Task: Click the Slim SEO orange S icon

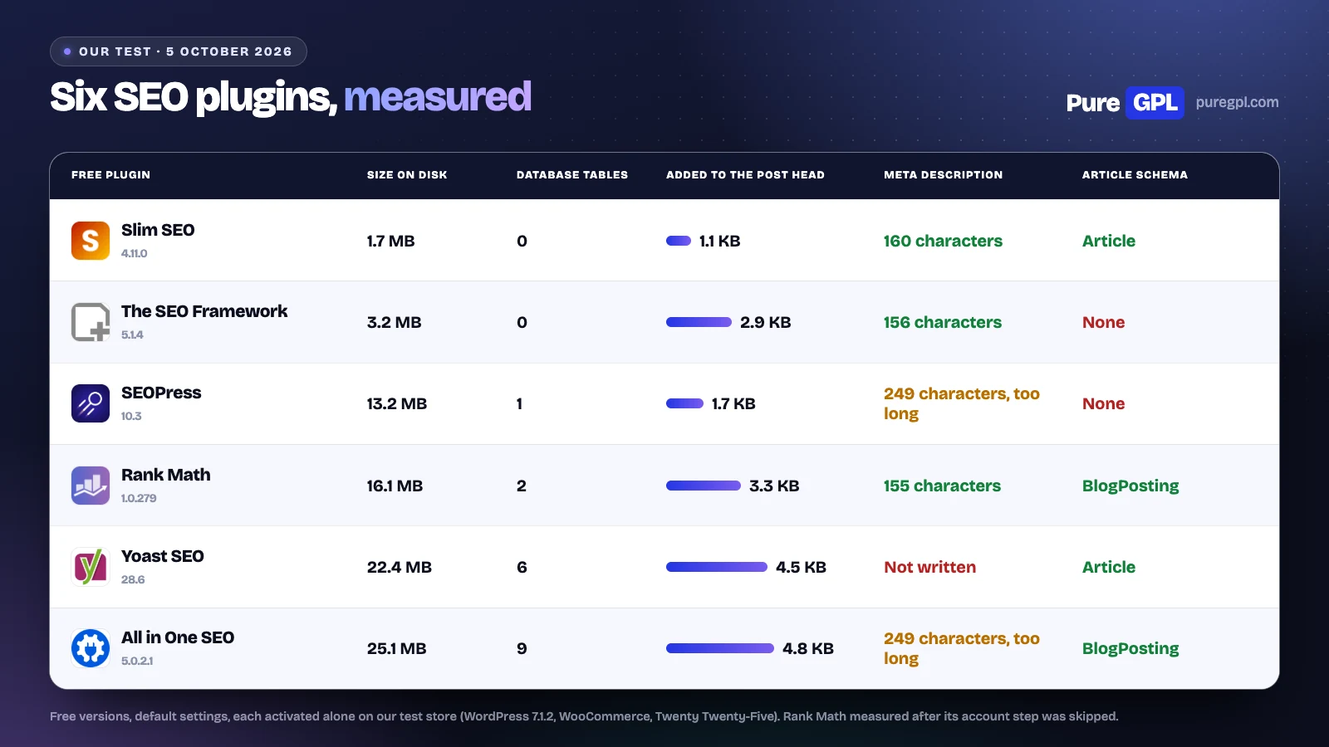Action: tap(91, 241)
